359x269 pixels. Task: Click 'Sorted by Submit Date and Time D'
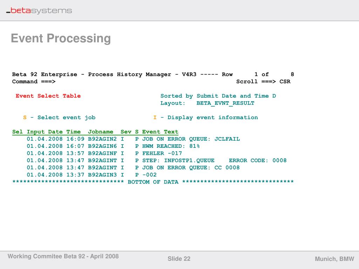click(x=218, y=96)
